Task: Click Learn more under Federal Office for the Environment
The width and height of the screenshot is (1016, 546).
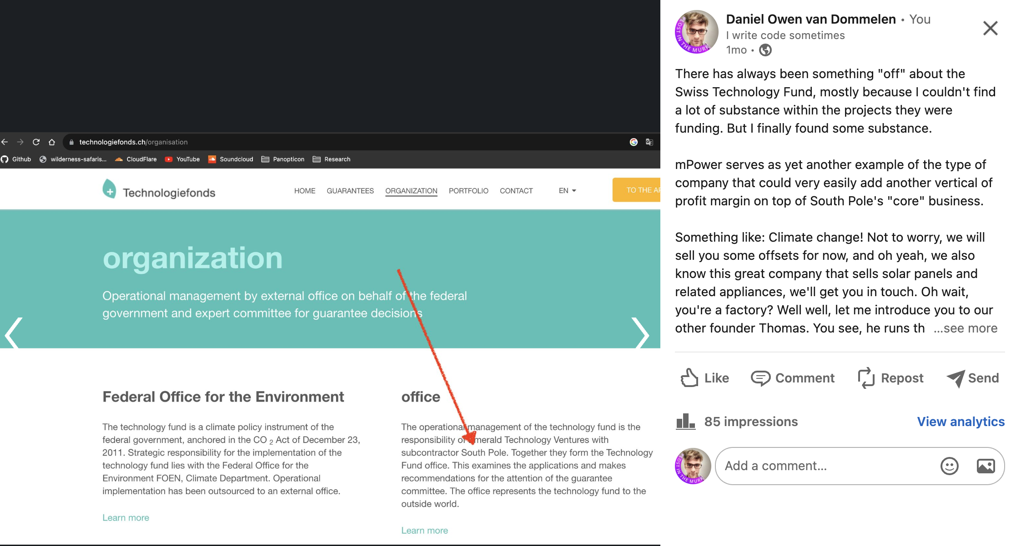Action: tap(126, 518)
